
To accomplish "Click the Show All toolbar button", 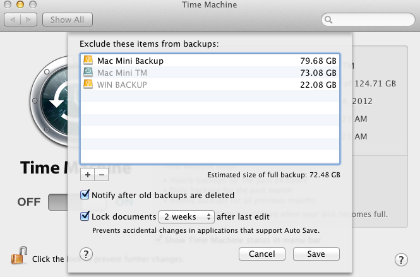I will (68, 20).
